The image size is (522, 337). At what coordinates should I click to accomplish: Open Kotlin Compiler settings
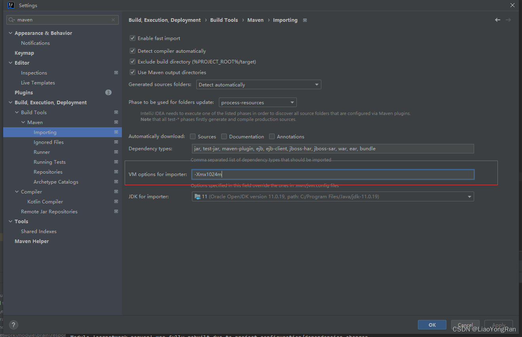[x=45, y=202]
